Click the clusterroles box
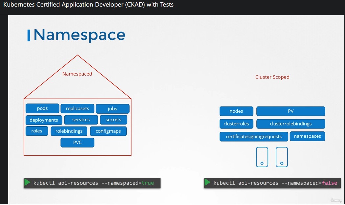The image size is (345, 205). coord(236,124)
